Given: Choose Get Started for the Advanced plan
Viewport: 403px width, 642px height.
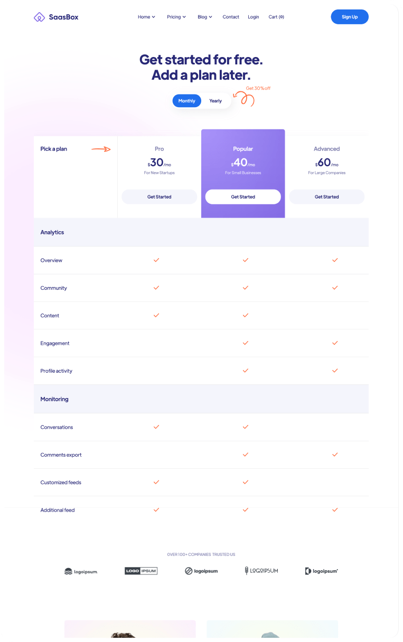Looking at the screenshot, I should tap(326, 197).
